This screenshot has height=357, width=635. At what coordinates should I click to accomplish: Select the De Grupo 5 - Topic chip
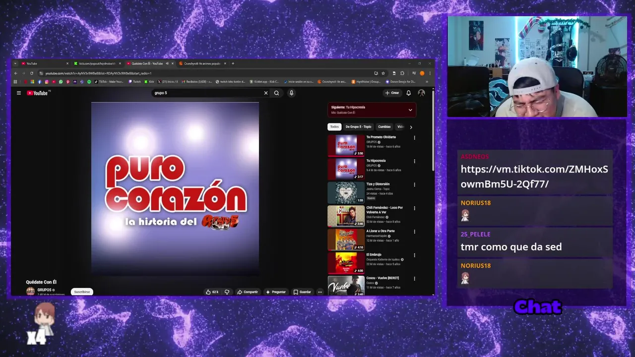tap(358, 126)
